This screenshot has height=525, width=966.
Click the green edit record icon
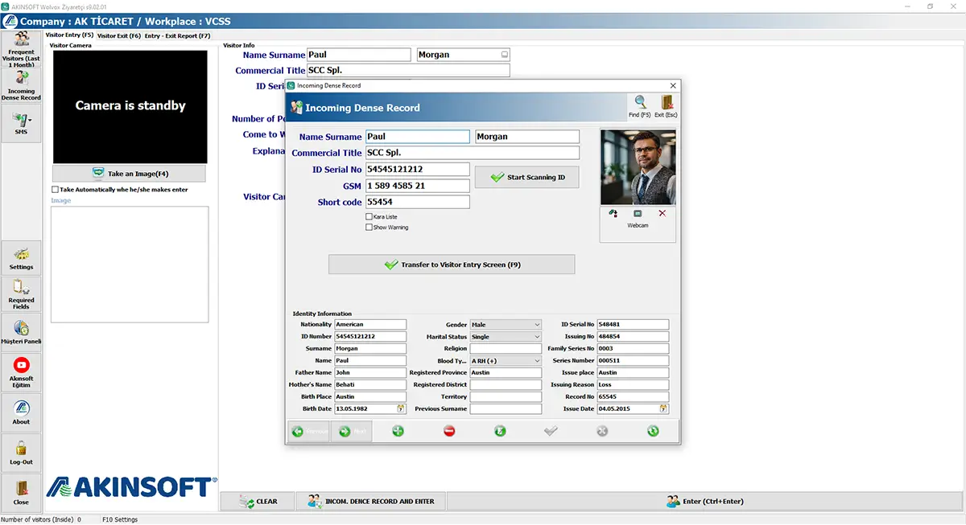(x=500, y=431)
